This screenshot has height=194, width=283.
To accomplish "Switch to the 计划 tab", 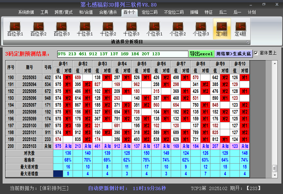I will [252, 12].
